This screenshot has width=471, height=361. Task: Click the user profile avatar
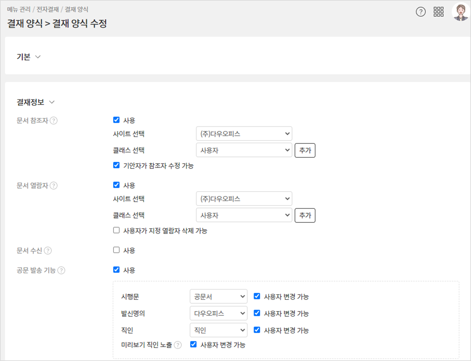(x=461, y=12)
